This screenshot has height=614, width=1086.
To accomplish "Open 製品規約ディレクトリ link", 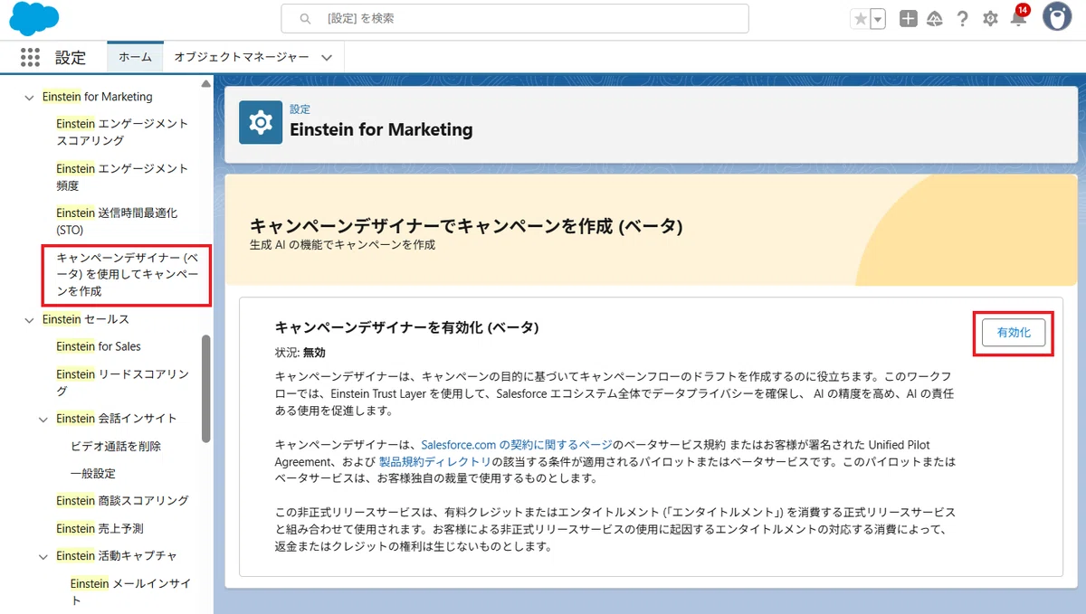I will click(x=434, y=461).
